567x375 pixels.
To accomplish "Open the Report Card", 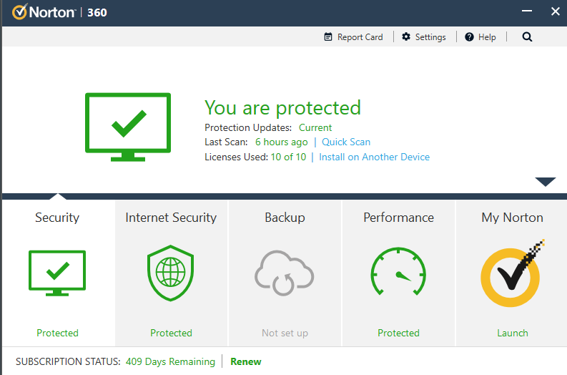I will pyautogui.click(x=353, y=37).
